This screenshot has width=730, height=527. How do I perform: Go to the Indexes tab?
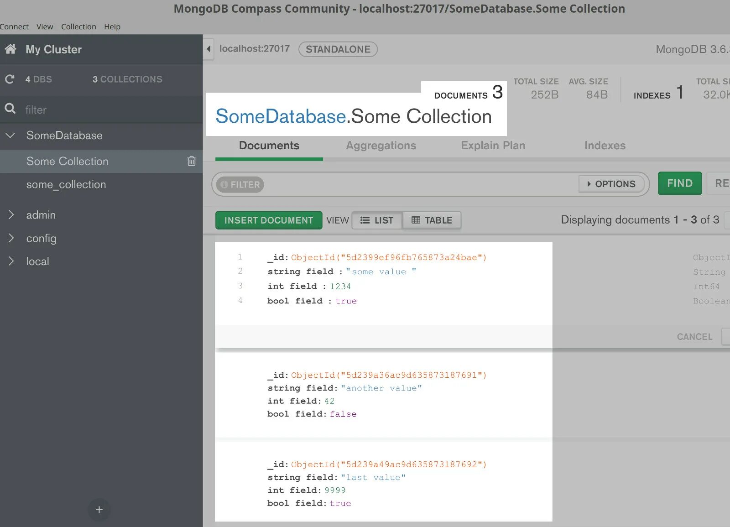pyautogui.click(x=605, y=146)
